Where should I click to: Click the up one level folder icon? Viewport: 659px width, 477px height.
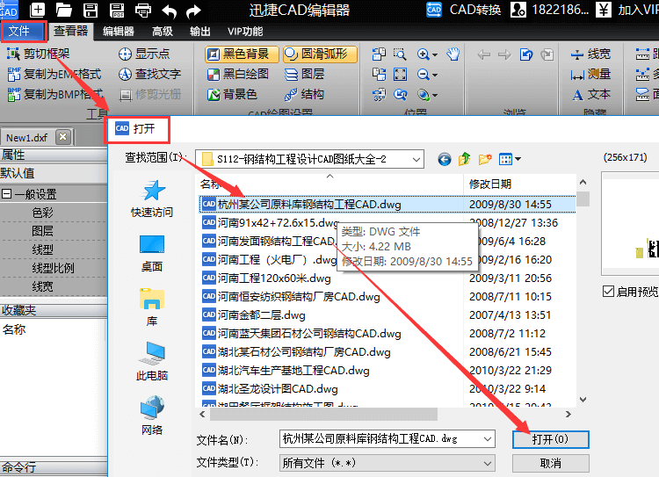coord(465,159)
